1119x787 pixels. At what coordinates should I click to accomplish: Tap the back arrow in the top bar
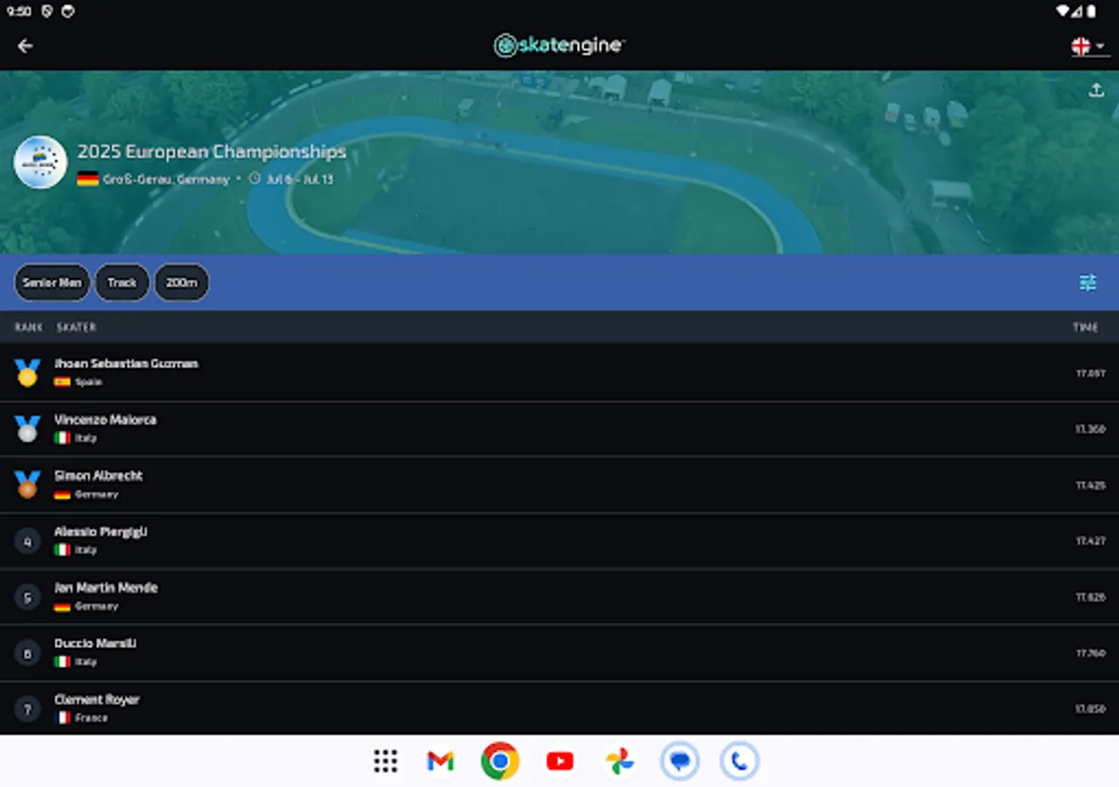(x=25, y=45)
